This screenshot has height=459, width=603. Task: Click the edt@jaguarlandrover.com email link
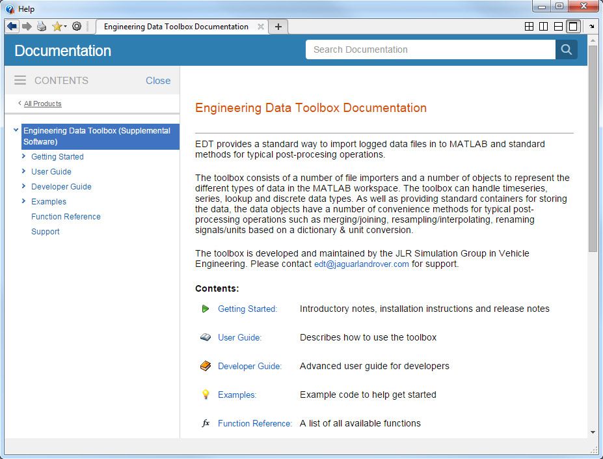tap(361, 264)
